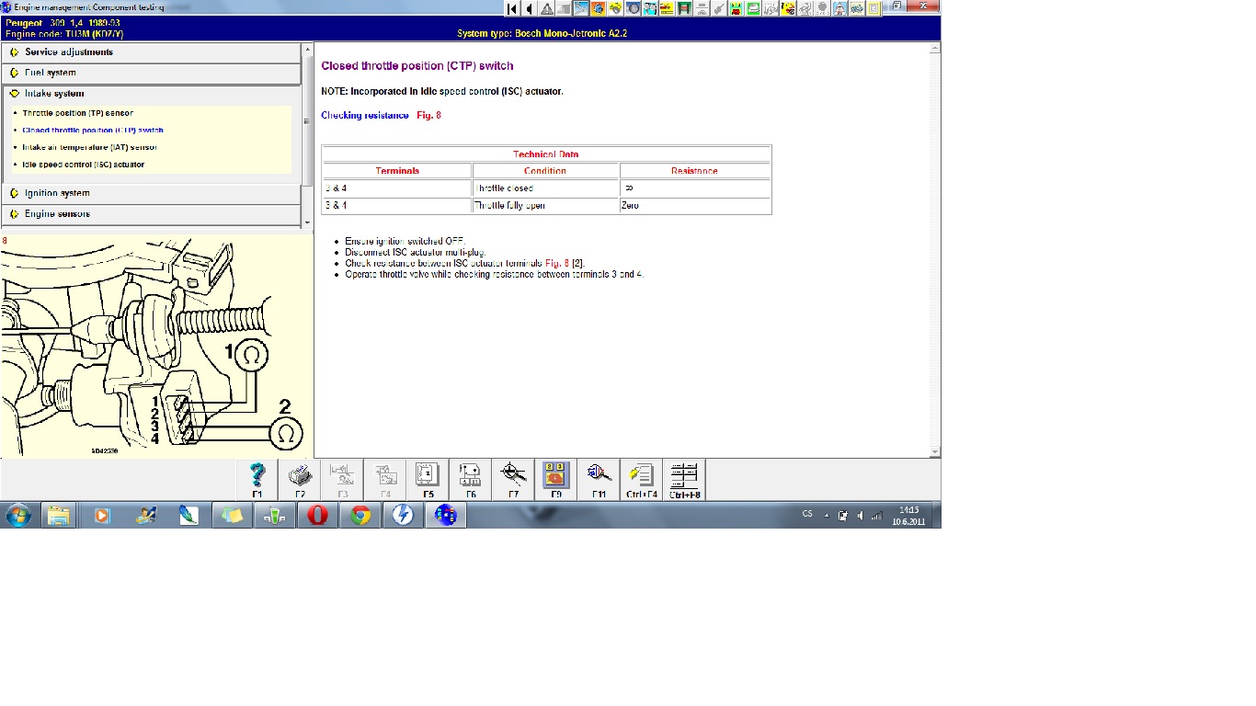The height and width of the screenshot is (706, 1256).
Task: Select Throttle position (TP) sensor item
Action: point(77,113)
